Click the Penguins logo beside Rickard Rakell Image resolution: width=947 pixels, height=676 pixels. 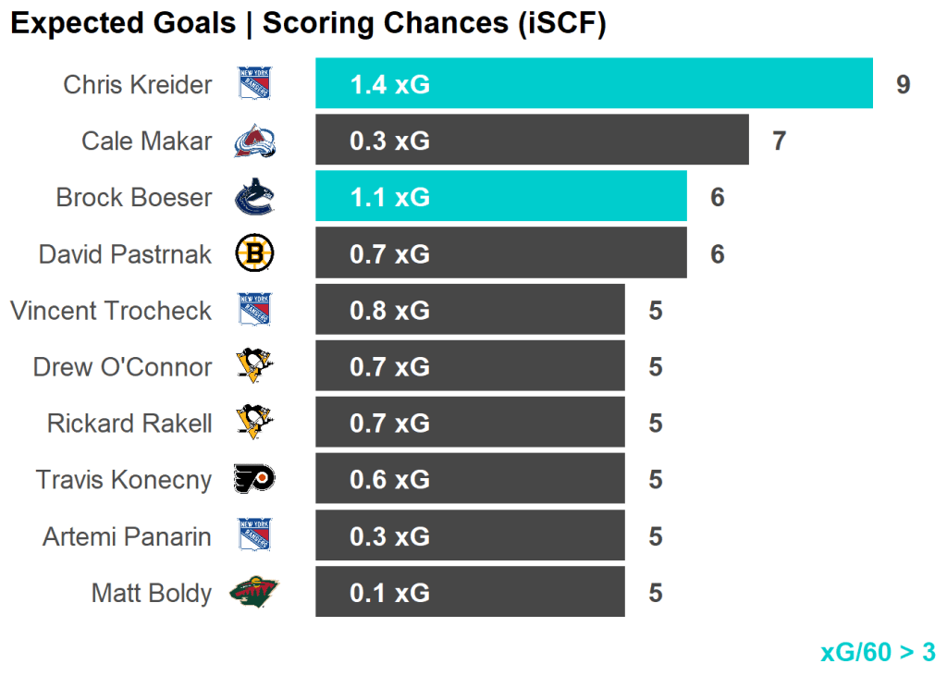[254, 423]
